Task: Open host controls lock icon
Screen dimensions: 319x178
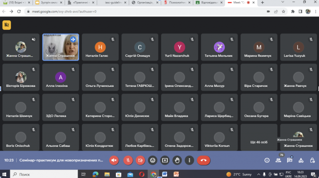Action: (x=312, y=160)
